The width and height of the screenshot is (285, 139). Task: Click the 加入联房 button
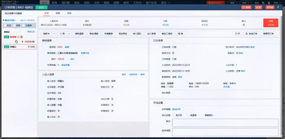(x=152, y=34)
